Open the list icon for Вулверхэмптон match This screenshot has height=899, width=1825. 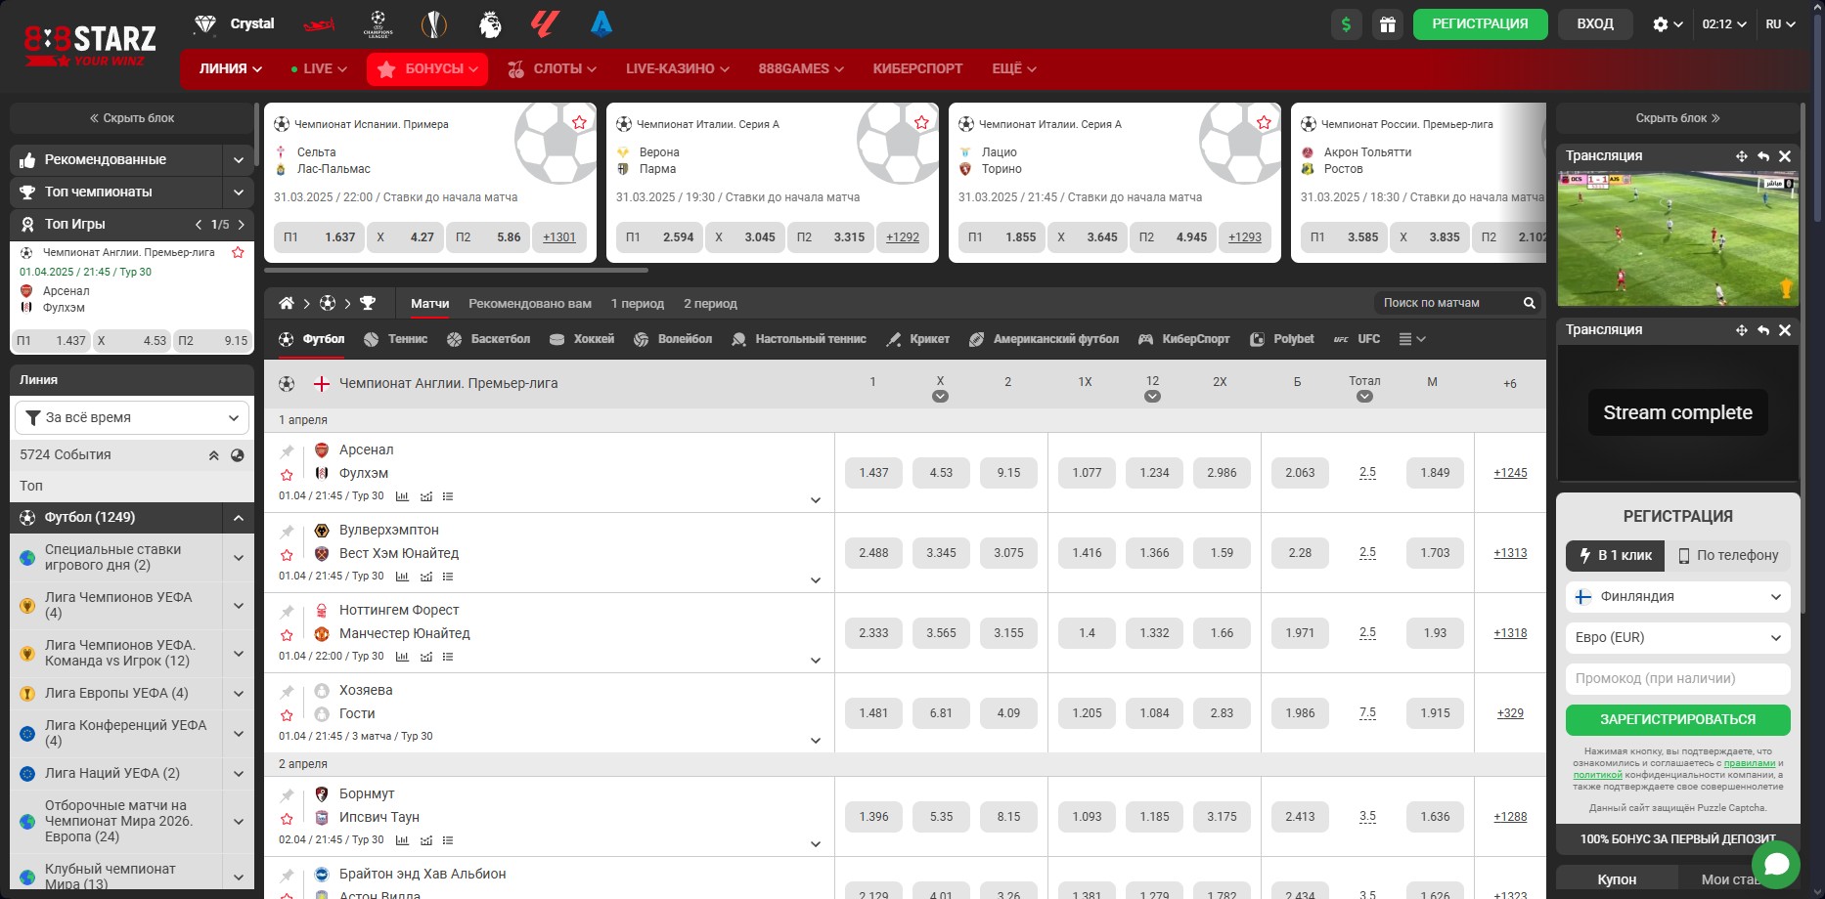pyautogui.click(x=448, y=577)
